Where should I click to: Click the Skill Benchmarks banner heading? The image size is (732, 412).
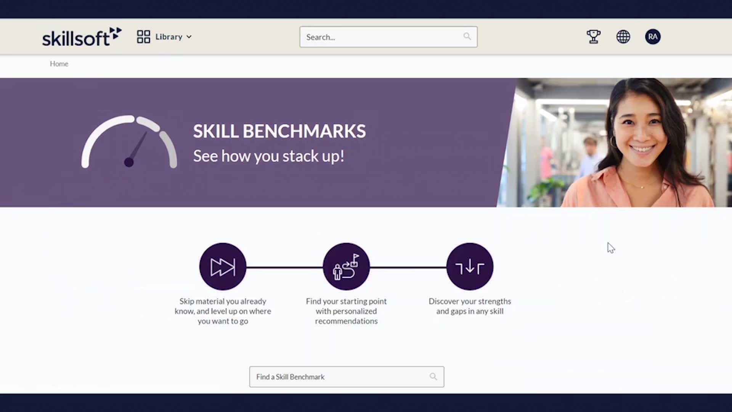click(279, 131)
